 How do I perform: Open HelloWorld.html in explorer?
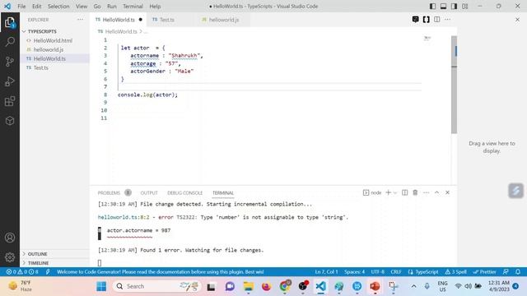pos(53,40)
